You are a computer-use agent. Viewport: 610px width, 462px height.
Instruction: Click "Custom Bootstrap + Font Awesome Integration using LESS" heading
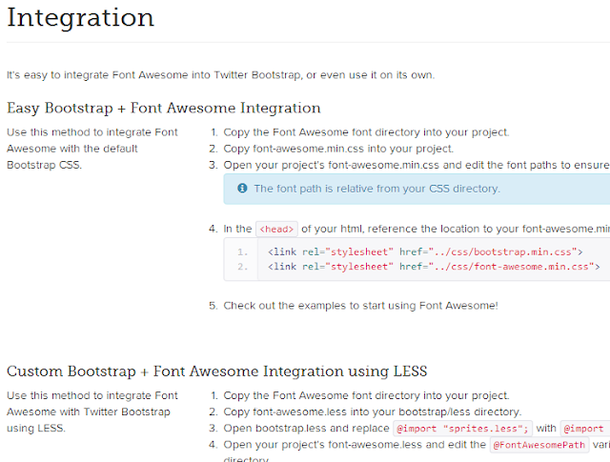click(x=216, y=372)
